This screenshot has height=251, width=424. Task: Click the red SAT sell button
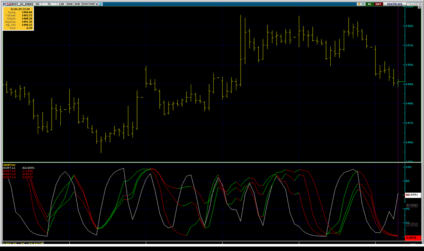click(378, 4)
